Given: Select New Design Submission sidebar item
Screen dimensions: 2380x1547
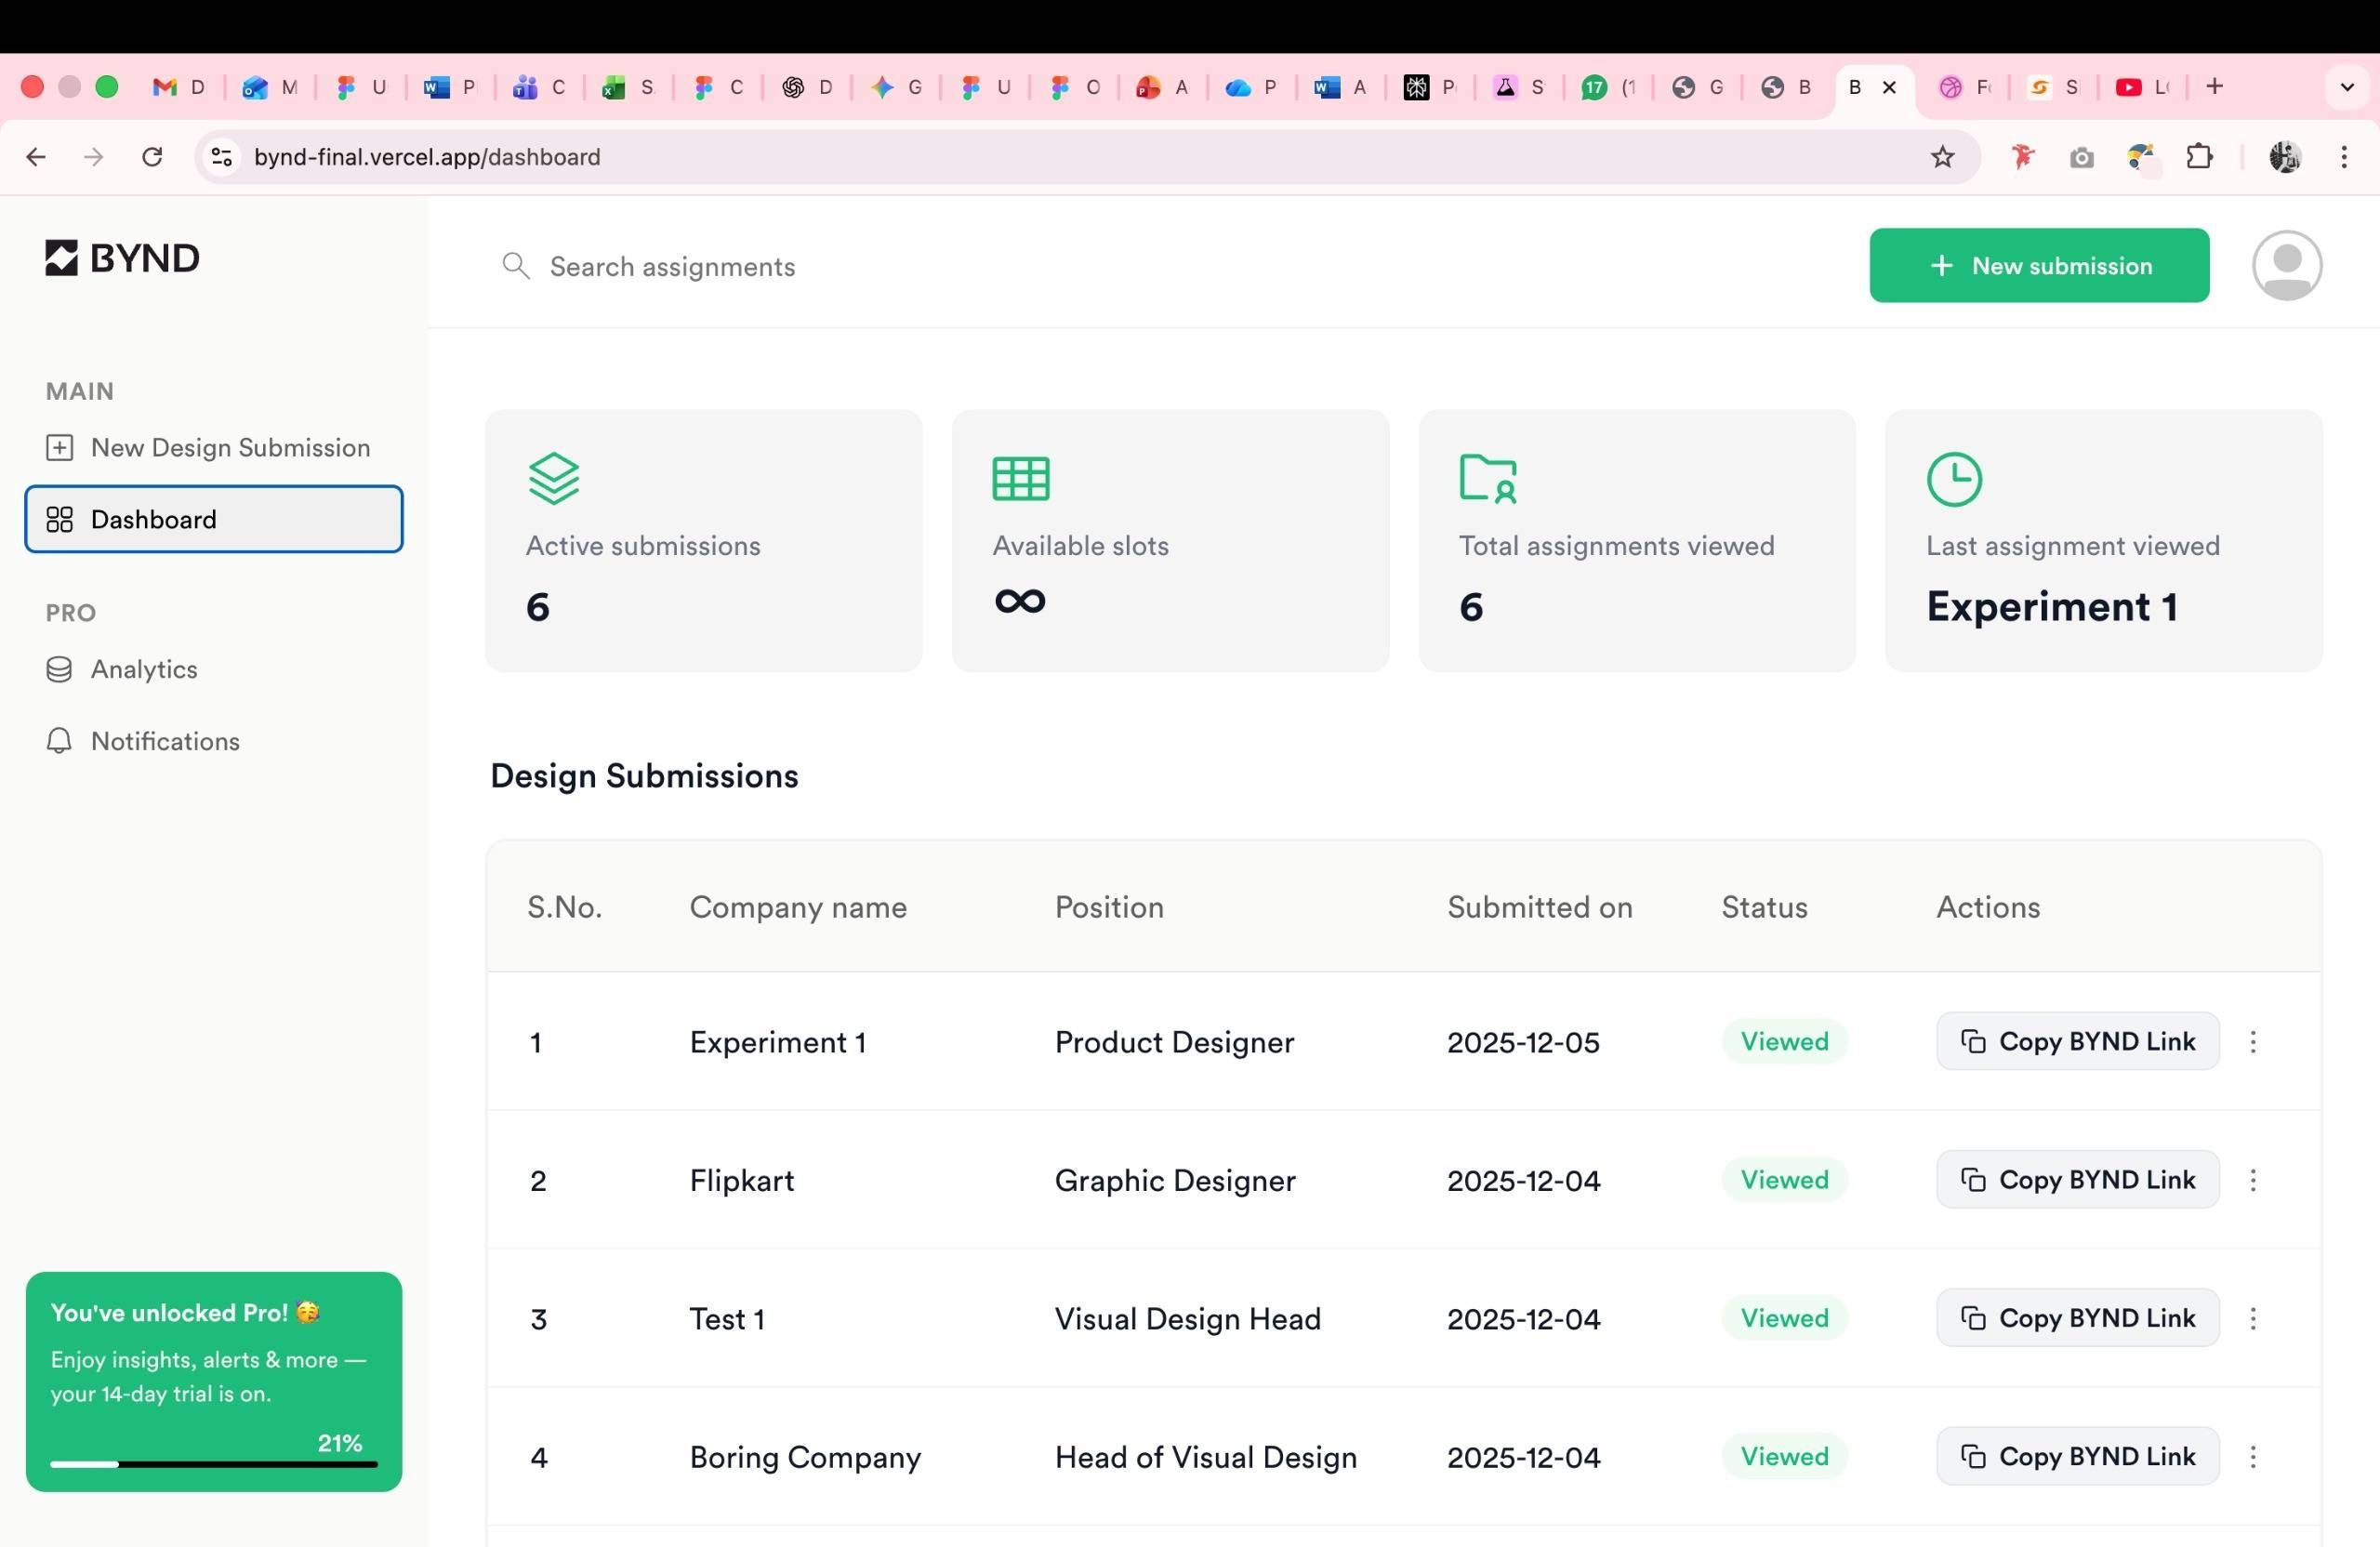Looking at the screenshot, I should coord(230,447).
